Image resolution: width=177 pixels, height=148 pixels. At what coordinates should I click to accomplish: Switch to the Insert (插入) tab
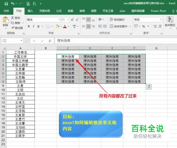coord(30,11)
